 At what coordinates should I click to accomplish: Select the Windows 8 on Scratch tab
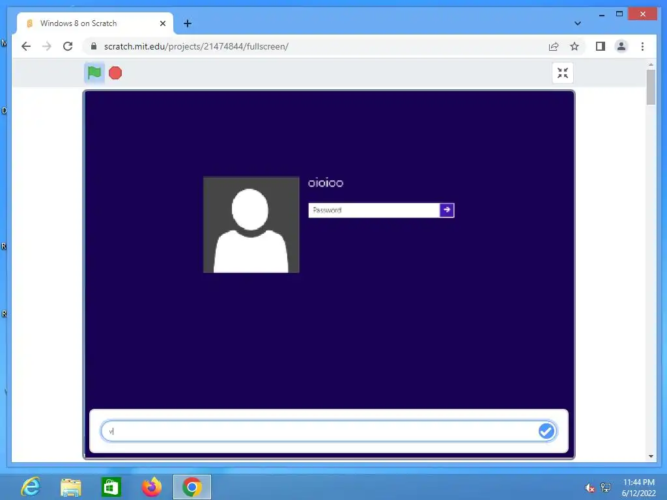coord(94,23)
